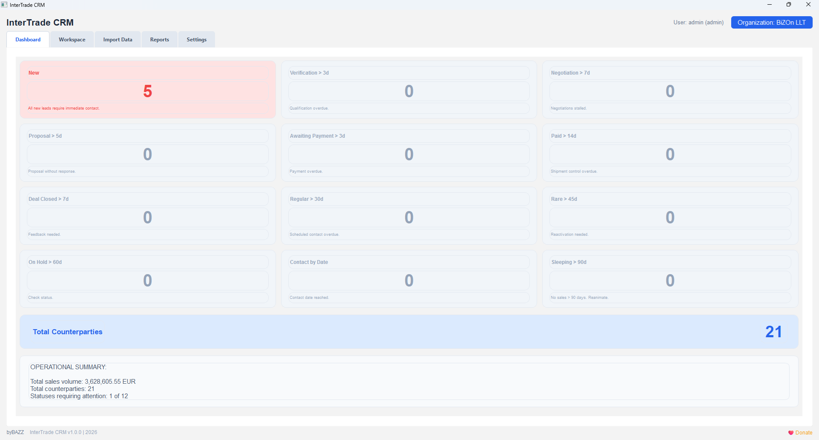Click the InterTrade CRM heading
The image size is (819, 440).
[x=40, y=23]
